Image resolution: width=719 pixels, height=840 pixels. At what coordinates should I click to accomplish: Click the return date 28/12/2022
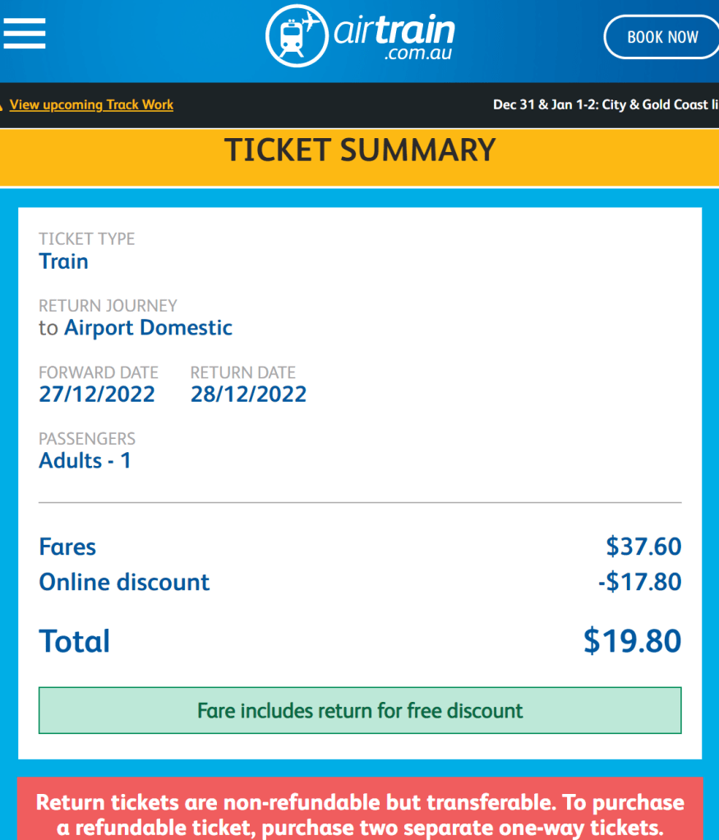tap(248, 395)
